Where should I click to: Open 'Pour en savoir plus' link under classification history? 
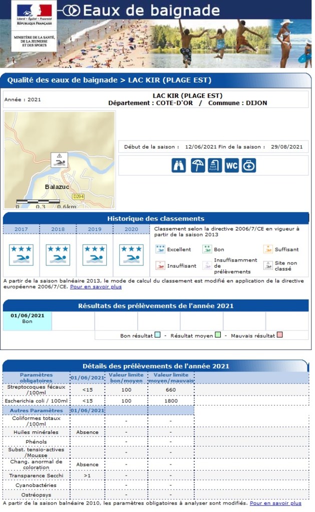[x=96, y=287]
